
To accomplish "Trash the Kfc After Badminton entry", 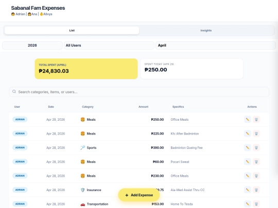I will [256, 134].
